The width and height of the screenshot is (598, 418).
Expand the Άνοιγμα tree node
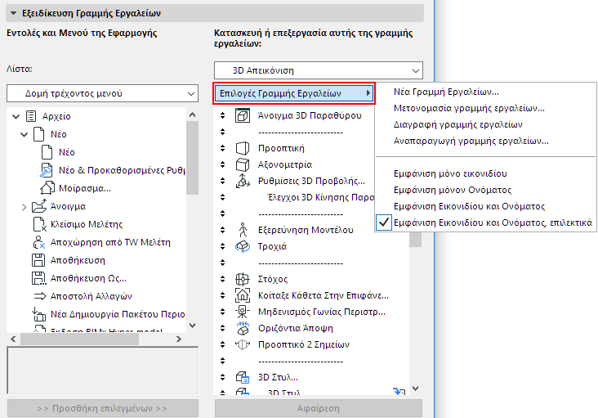click(24, 206)
